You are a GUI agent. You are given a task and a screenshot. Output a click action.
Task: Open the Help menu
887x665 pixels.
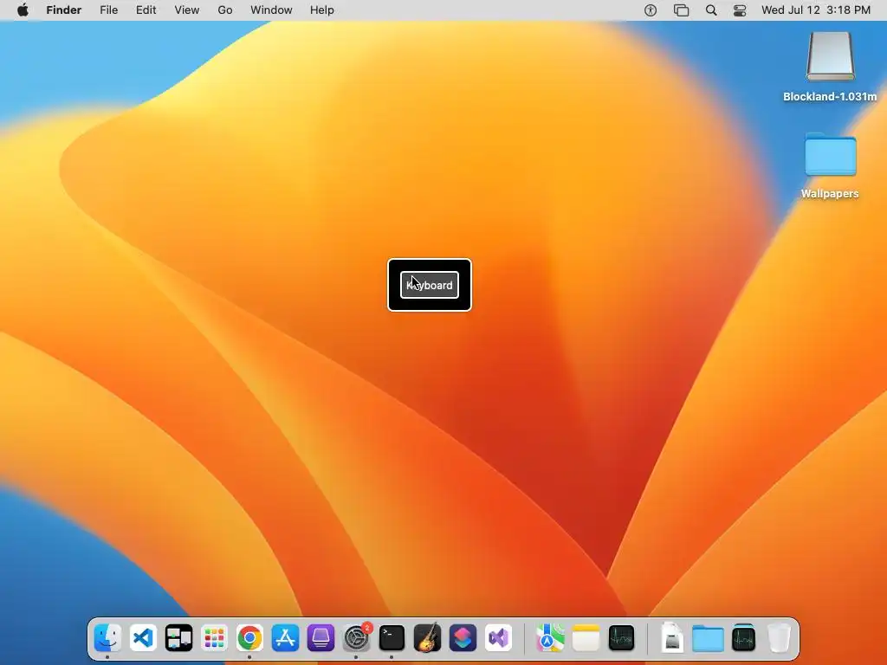322,10
